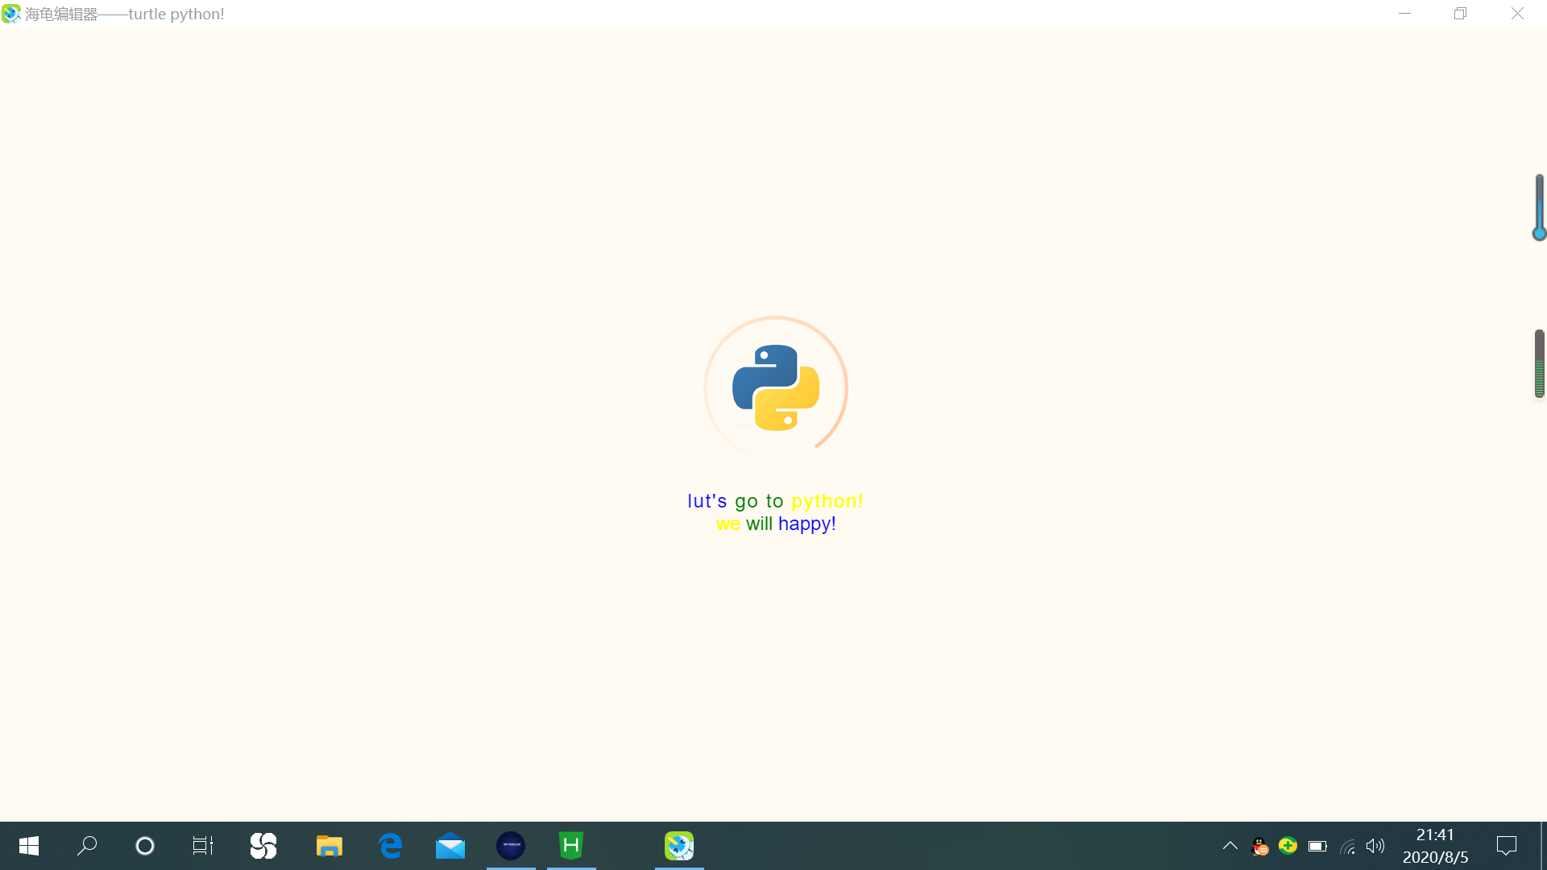1547x870 pixels.
Task: Select the turtle editor taskbar icon
Action: tap(679, 846)
